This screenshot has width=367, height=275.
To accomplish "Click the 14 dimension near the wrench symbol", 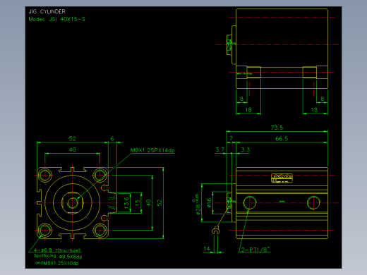I will point(207,249).
